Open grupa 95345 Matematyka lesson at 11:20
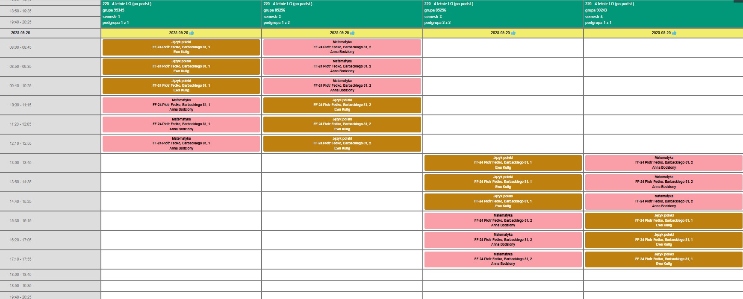This screenshot has width=743, height=299. pos(181,124)
